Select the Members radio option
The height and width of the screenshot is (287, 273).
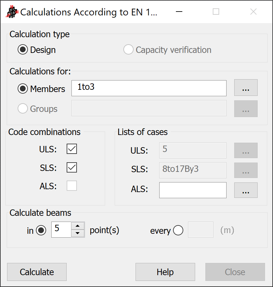[23, 89]
